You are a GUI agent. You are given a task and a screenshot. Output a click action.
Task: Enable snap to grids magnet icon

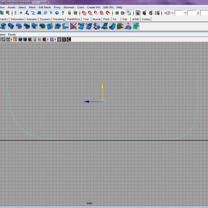[84, 13]
